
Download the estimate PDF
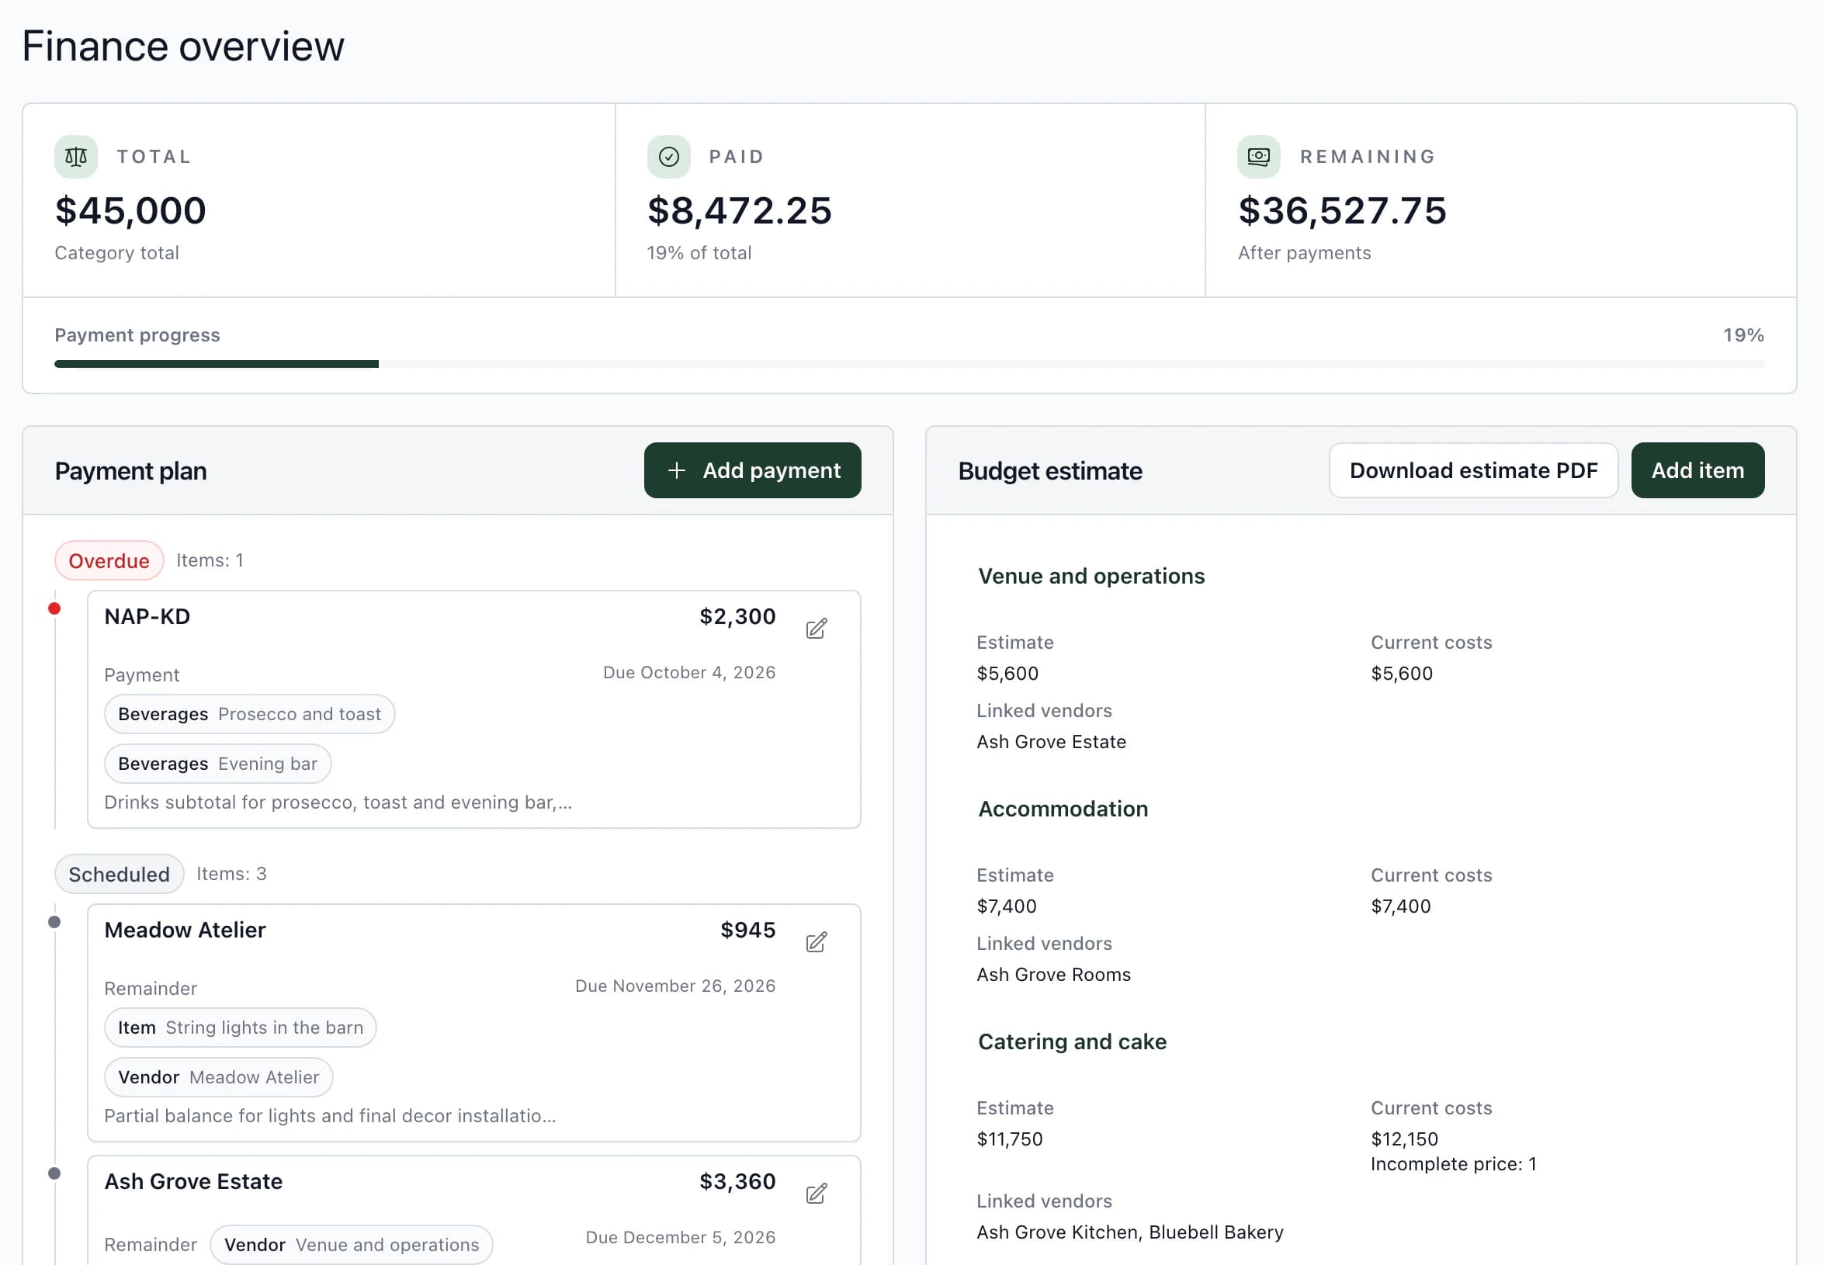click(1473, 470)
